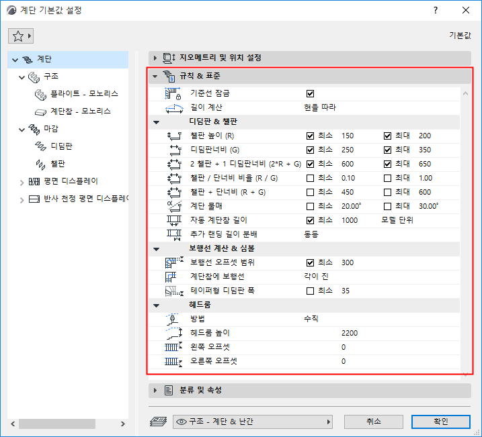Open the 구조 - 계단 & 난간 layer dropdown
The width and height of the screenshot is (482, 437).
(x=253, y=422)
